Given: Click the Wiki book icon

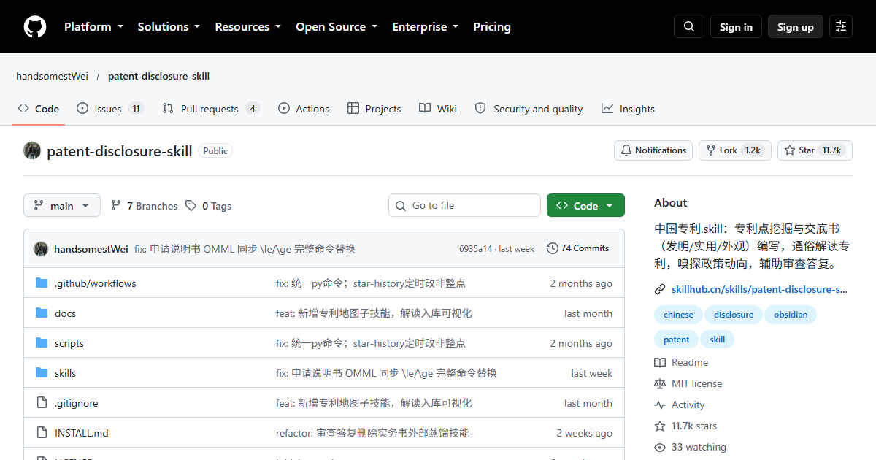Looking at the screenshot, I should click(x=425, y=108).
